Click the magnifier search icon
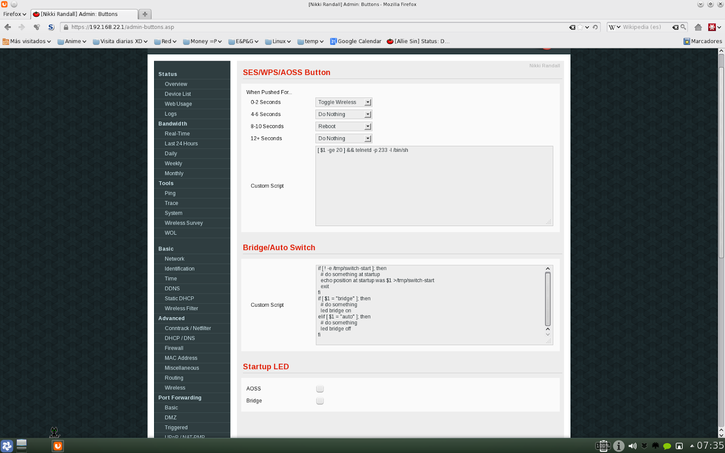 click(683, 27)
